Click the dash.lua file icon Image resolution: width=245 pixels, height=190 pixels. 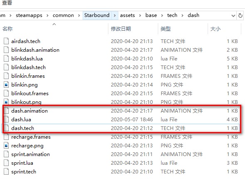click(x=6, y=120)
